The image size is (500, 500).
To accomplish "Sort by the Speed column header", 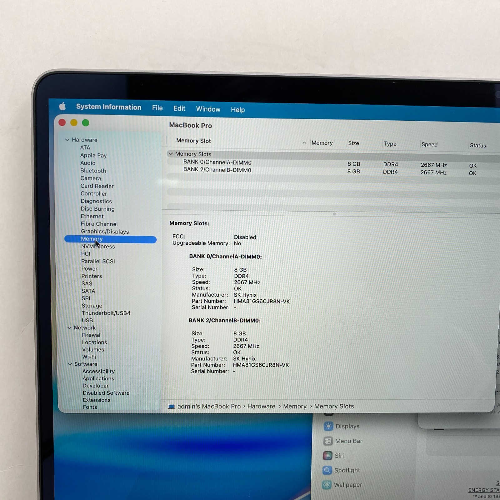I will click(x=429, y=144).
